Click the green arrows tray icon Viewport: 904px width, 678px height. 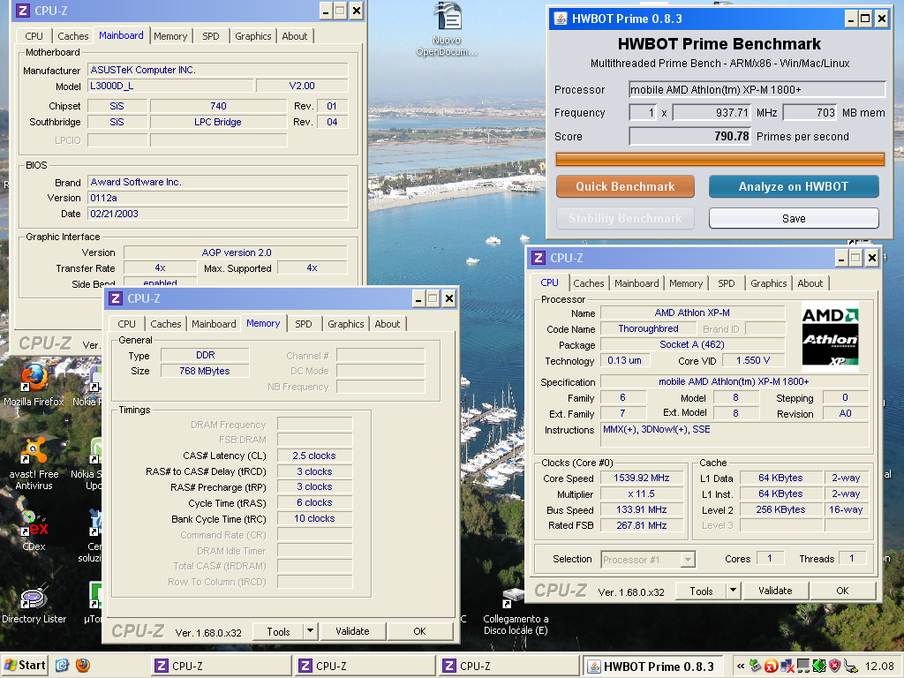coord(819,666)
